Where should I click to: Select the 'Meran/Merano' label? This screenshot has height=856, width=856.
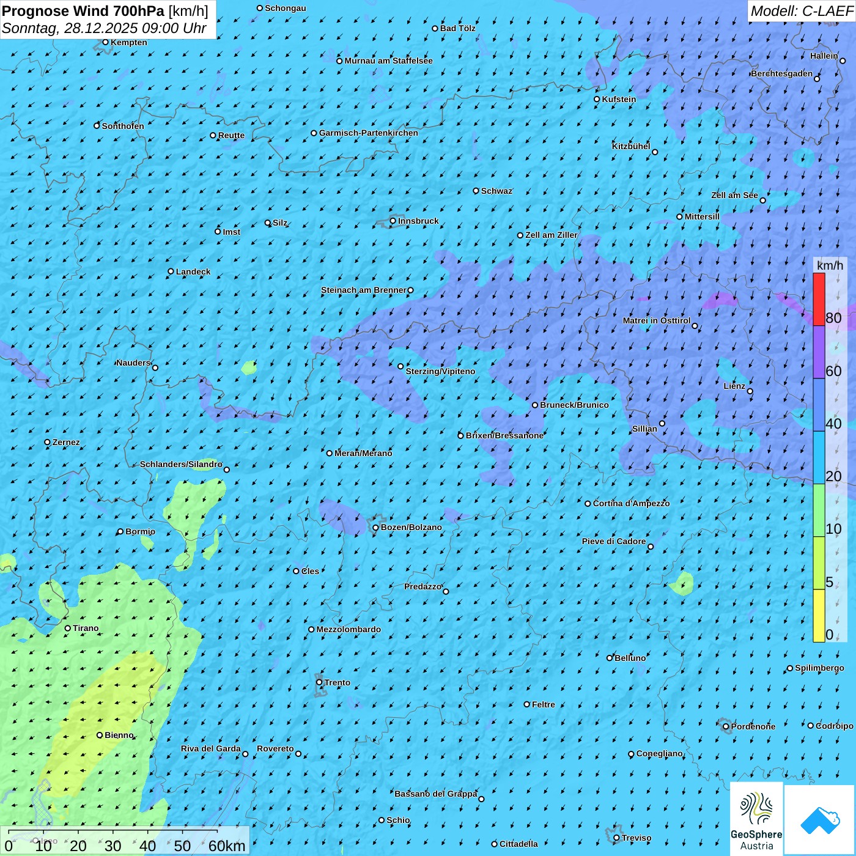(364, 453)
